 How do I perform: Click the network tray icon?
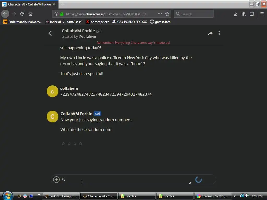coord(242,196)
